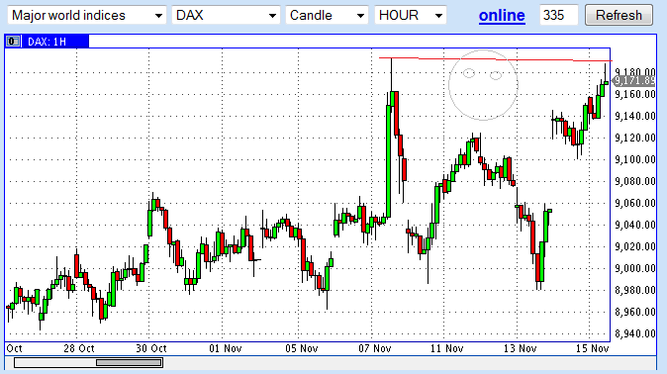Open the DAX symbol dropdown
The image size is (667, 374).
[x=226, y=15]
